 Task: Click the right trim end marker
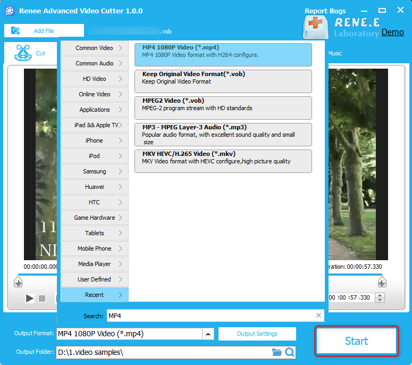(381, 282)
